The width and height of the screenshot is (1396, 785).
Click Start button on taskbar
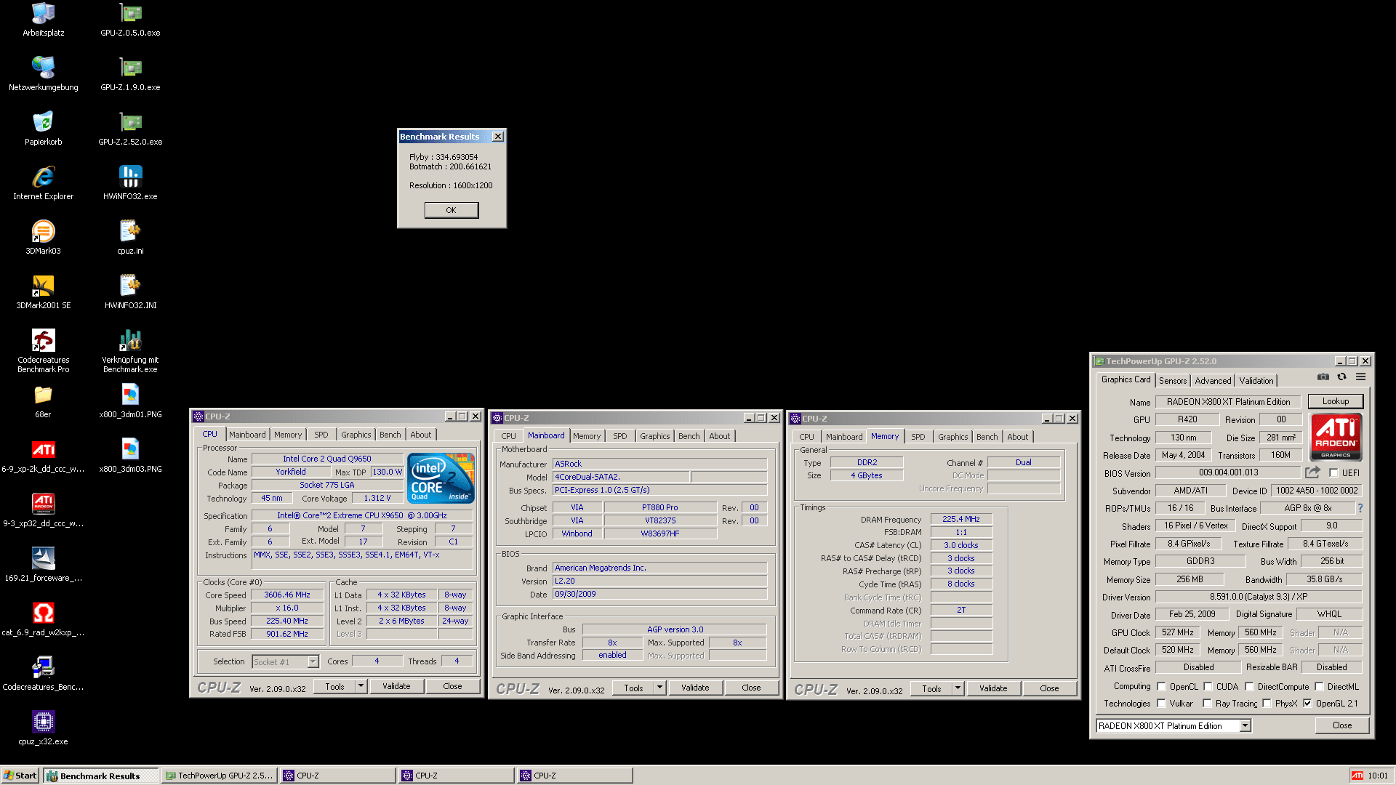tap(20, 776)
